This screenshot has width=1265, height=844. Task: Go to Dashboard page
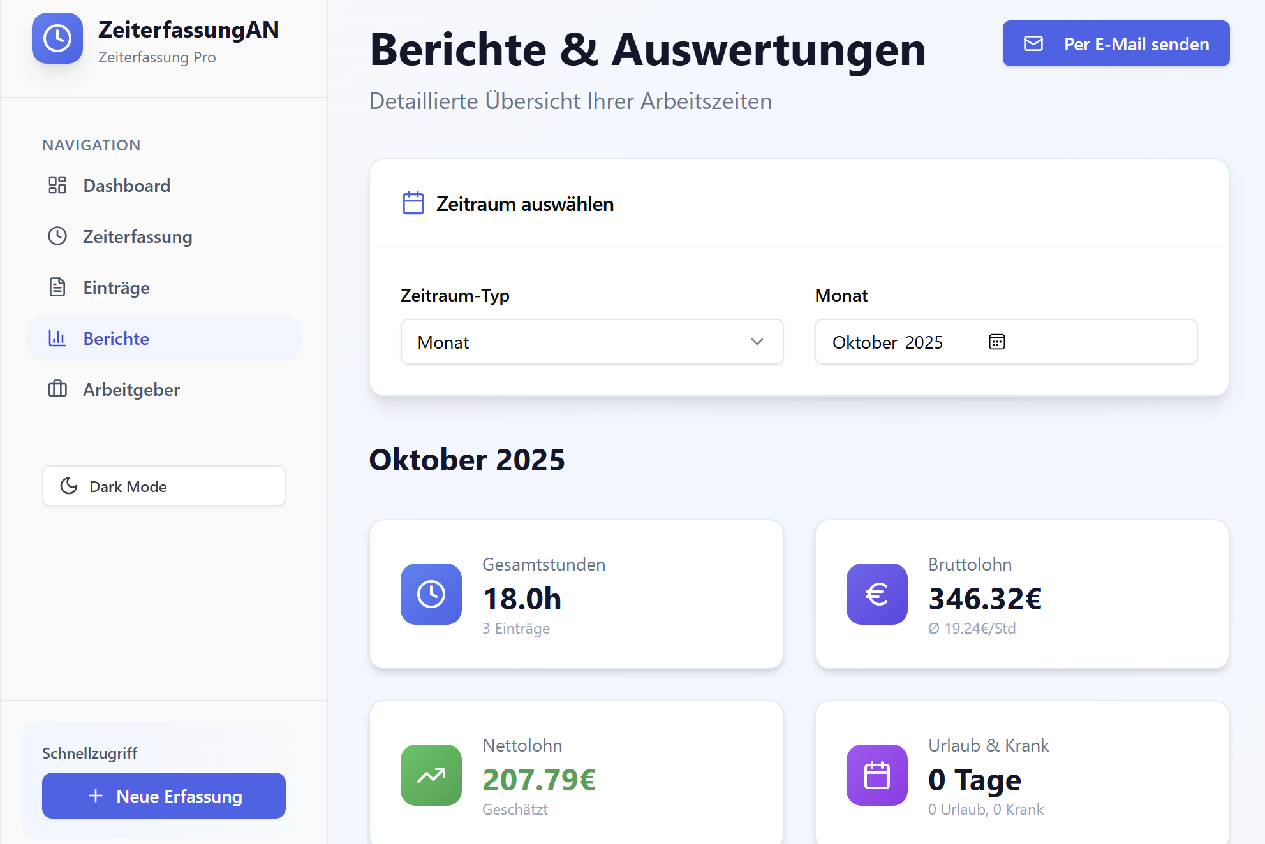tap(164, 186)
